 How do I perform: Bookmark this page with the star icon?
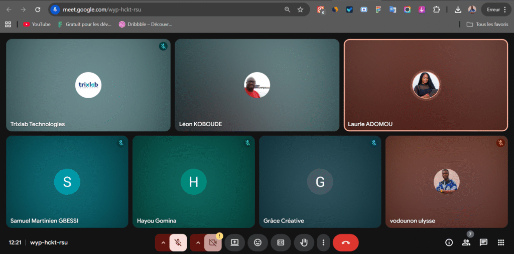300,10
